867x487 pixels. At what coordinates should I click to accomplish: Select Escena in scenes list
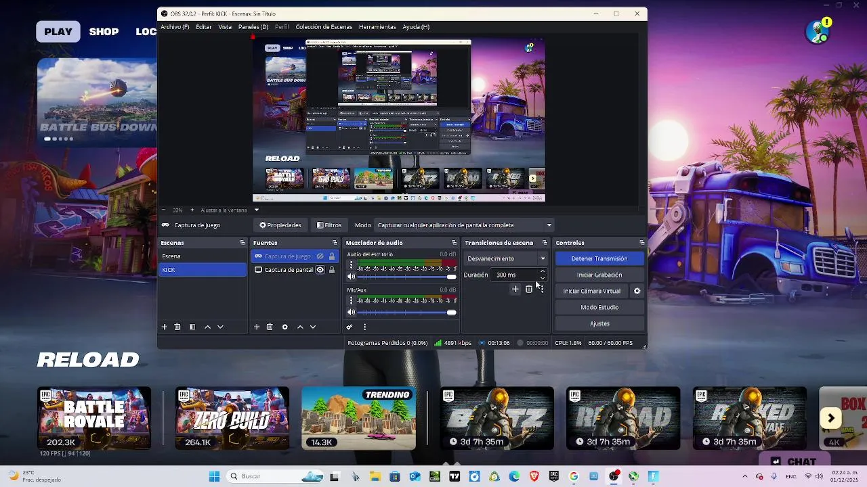tap(203, 256)
